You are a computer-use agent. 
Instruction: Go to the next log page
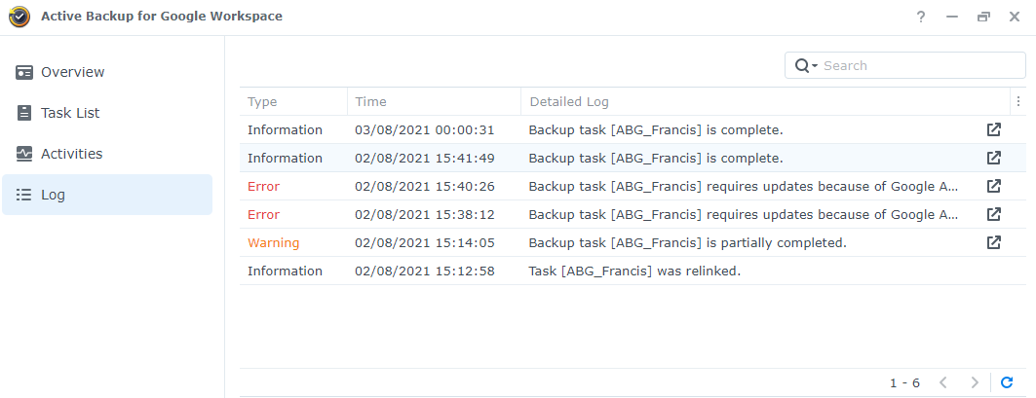tap(974, 382)
